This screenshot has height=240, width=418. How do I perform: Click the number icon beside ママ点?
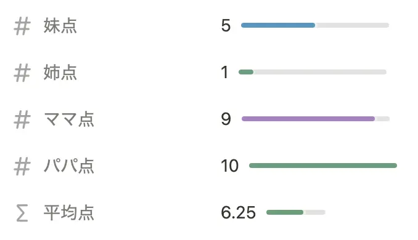(22, 120)
